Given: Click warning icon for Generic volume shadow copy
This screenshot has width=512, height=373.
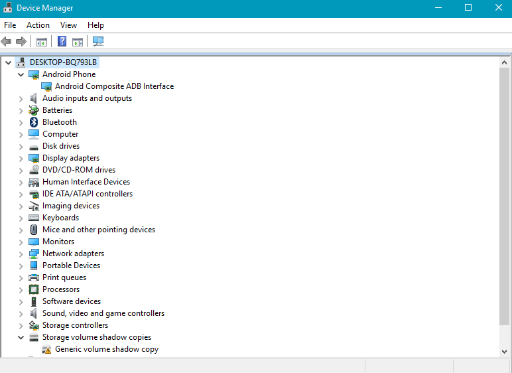Looking at the screenshot, I should point(46,349).
